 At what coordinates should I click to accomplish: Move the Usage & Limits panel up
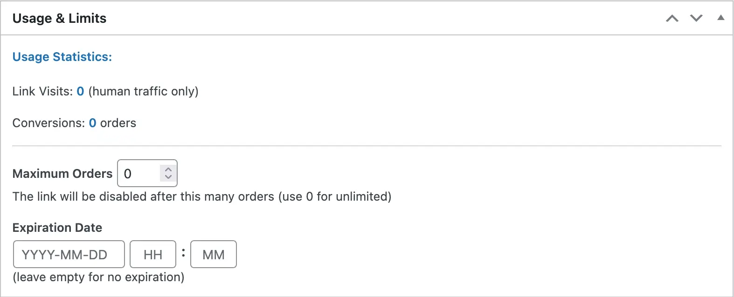tap(672, 19)
